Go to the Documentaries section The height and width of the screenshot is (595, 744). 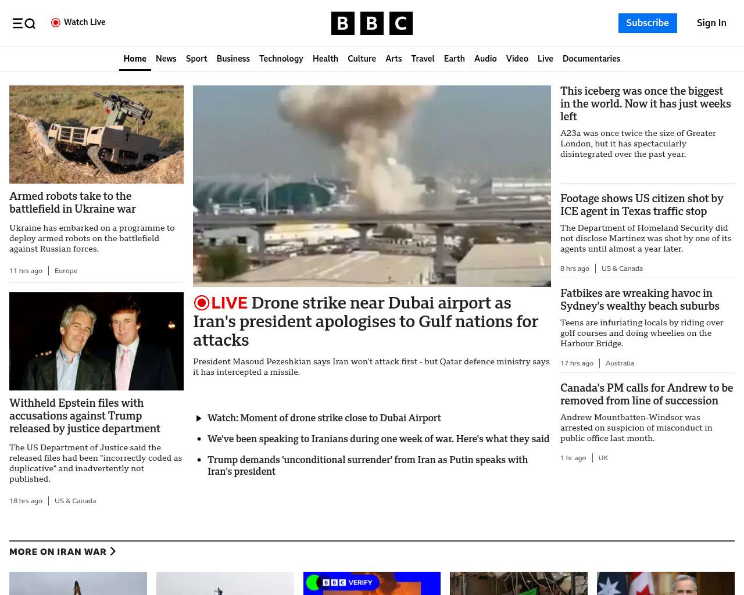591,59
